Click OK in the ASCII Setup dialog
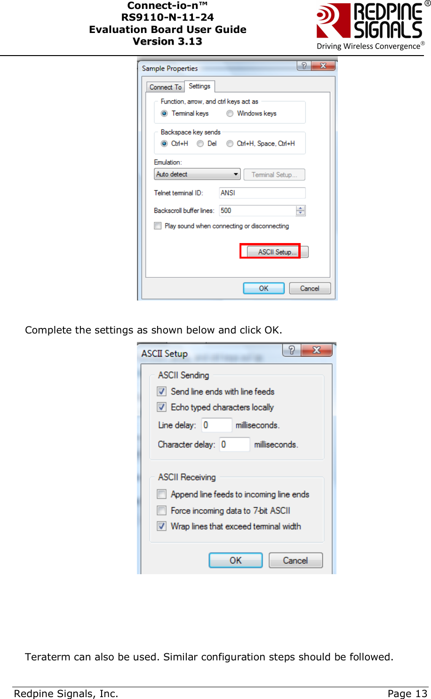Viewport: 431px width, 699px height. 236,561
